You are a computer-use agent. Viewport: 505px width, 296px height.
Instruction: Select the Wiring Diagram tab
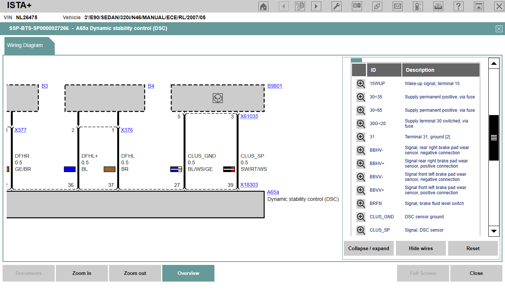(x=25, y=46)
